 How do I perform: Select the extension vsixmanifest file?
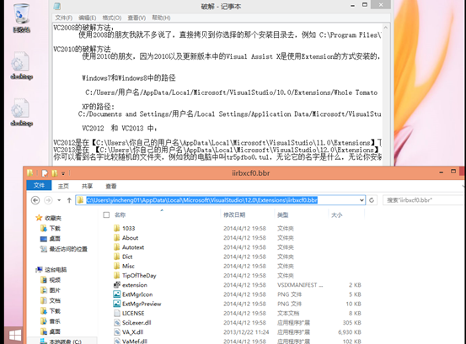[x=130, y=285]
